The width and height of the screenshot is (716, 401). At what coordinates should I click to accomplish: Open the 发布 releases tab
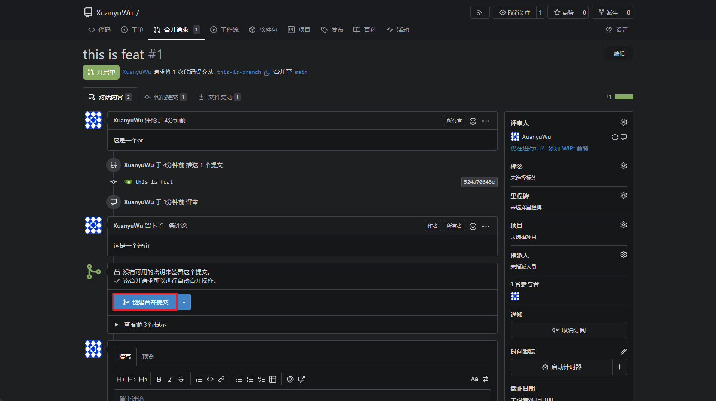coord(332,30)
